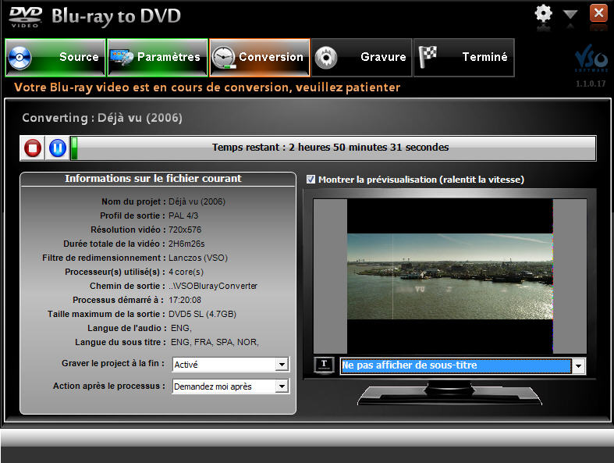Screen dimensions: 614x463
Task: Stop the conversion with the red stop button
Action: tap(33, 148)
